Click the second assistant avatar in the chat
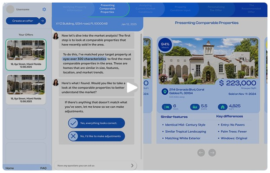This screenshot has height=173, width=270. click(x=56, y=83)
